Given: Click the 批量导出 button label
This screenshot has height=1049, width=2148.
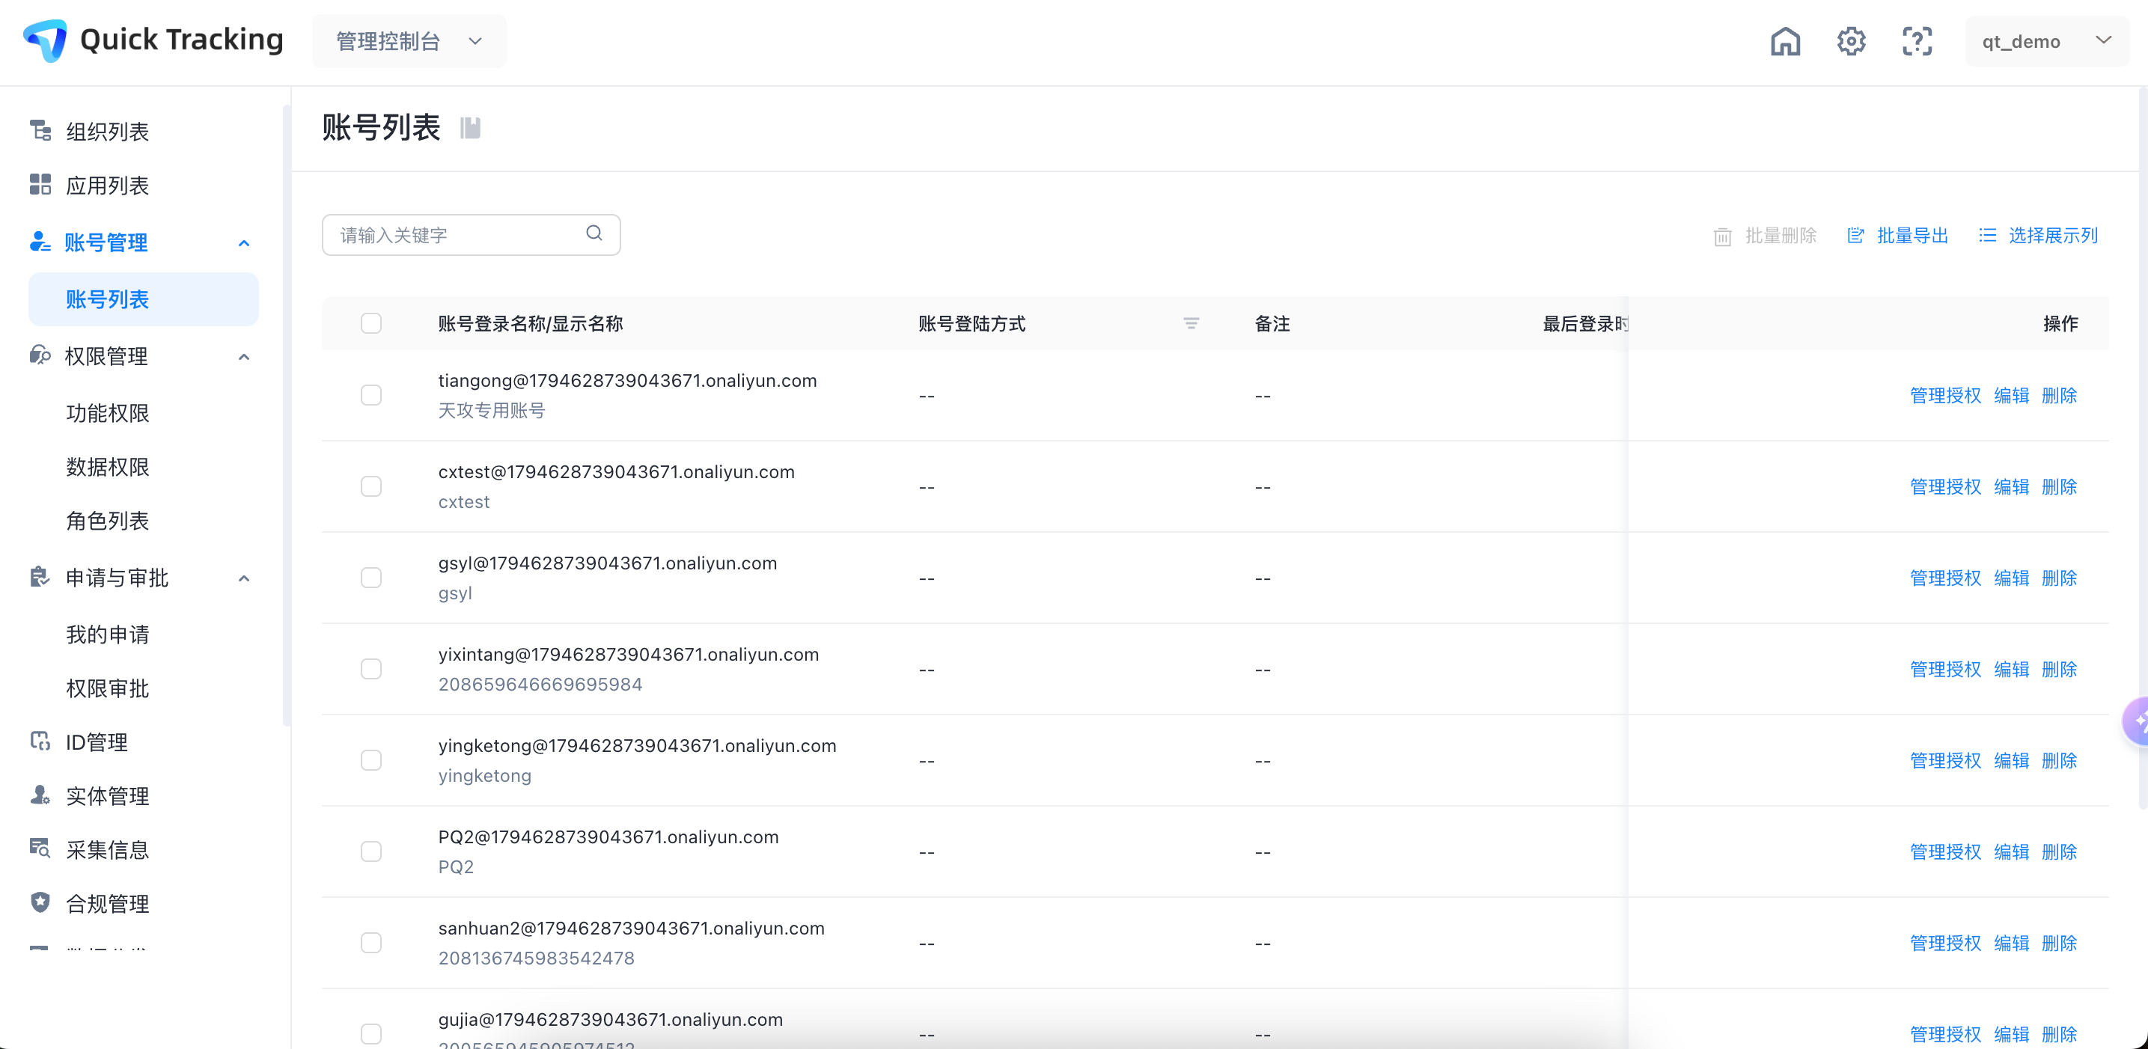Looking at the screenshot, I should 1912,236.
